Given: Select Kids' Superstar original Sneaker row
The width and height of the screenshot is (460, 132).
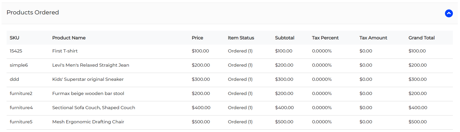Looking at the screenshot, I should [230, 79].
